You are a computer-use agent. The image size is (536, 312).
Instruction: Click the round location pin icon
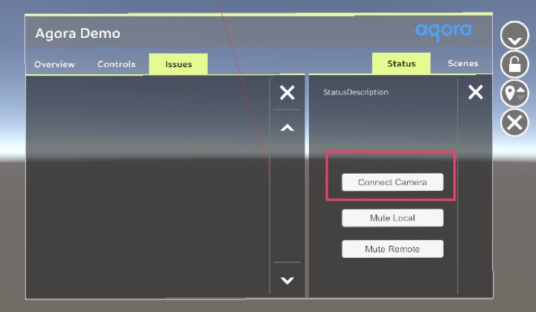click(514, 93)
